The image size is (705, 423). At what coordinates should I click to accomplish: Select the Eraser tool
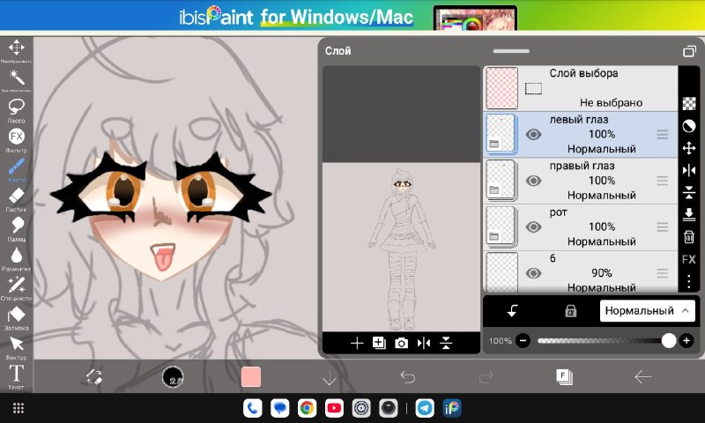point(16,199)
